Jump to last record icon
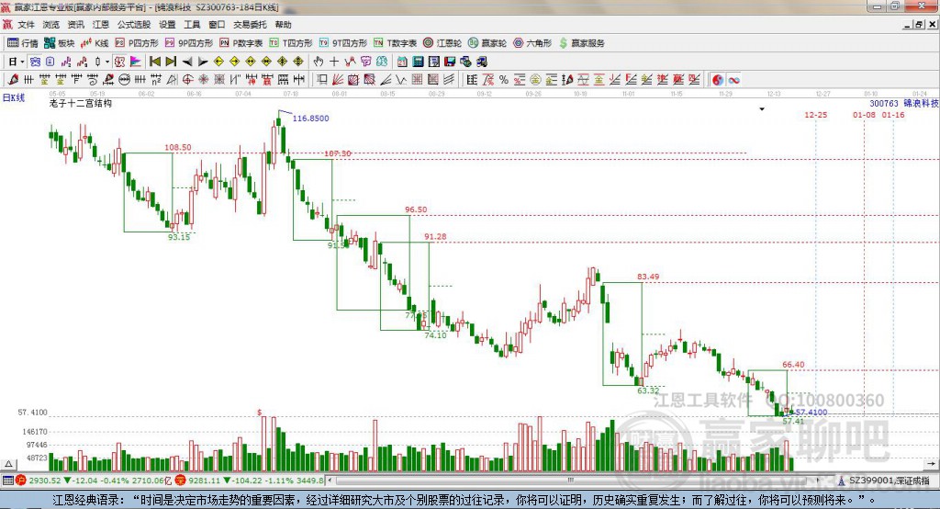940x509 pixels. (171, 62)
